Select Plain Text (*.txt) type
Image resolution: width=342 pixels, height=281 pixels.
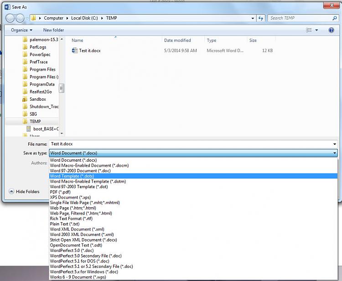pos(193,224)
